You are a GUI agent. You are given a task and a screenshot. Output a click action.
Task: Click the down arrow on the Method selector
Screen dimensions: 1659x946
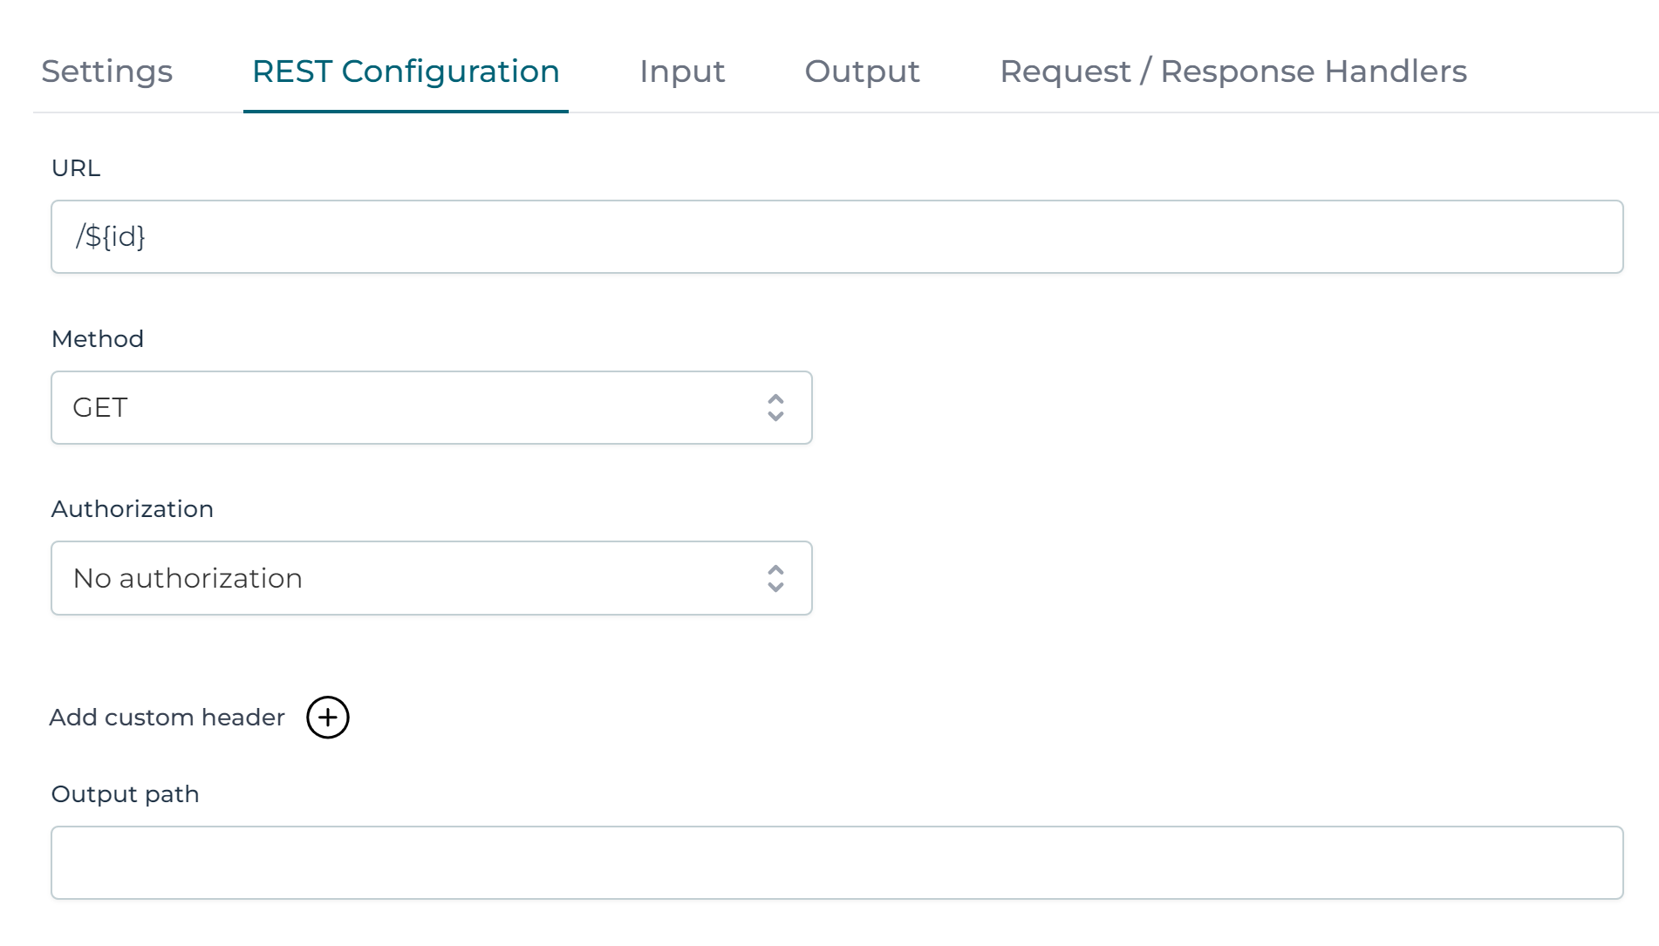point(777,416)
